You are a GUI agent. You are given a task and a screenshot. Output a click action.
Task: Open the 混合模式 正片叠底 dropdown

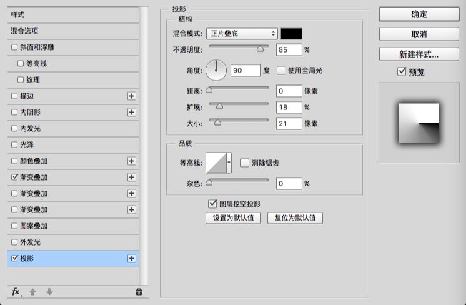tap(242, 34)
